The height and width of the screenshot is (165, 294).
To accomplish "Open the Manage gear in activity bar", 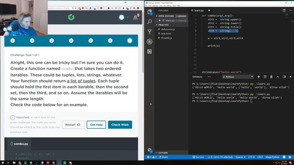I will 149,150.
